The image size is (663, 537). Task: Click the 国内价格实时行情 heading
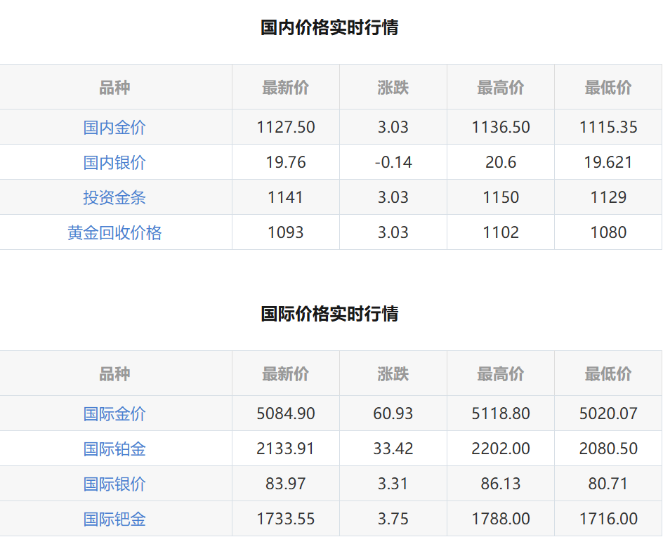tap(329, 27)
